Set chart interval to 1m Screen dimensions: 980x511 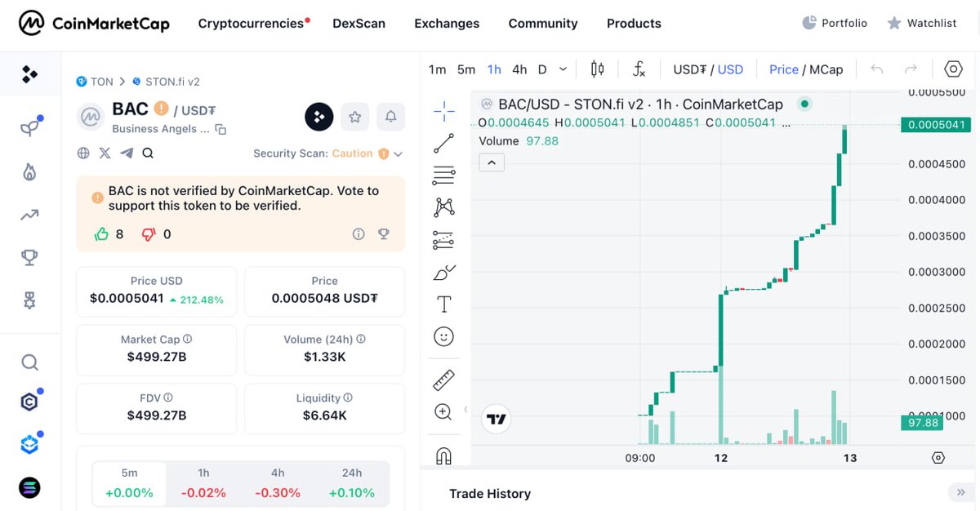(438, 69)
